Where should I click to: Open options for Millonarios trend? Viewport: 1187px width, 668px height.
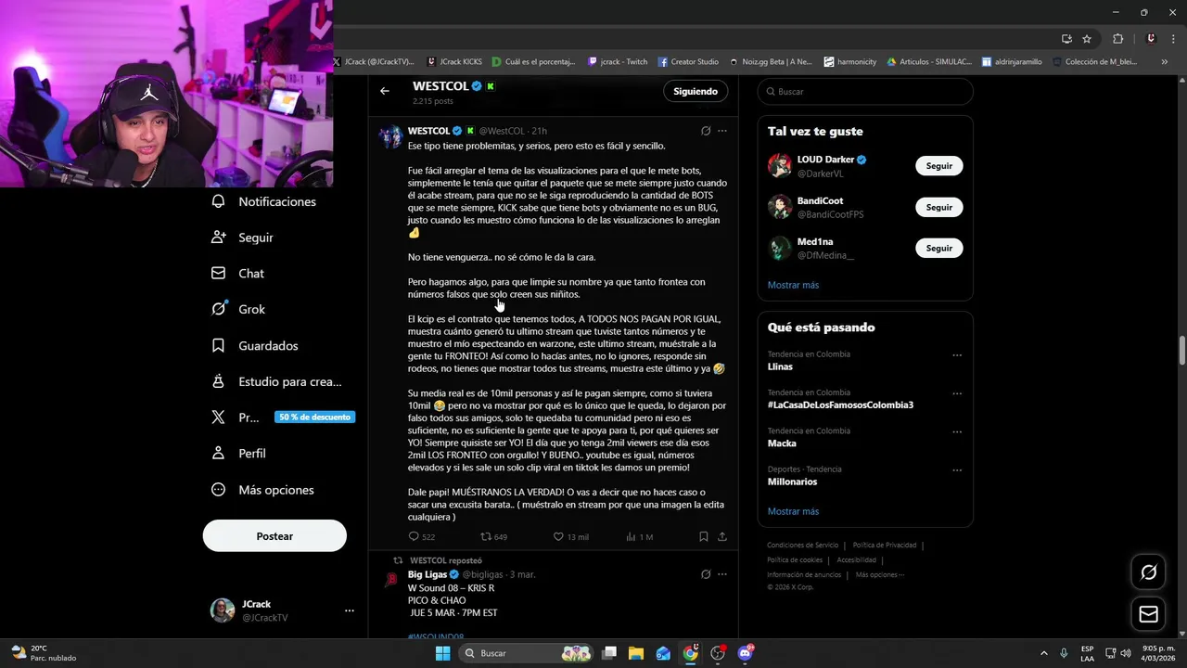click(957, 470)
